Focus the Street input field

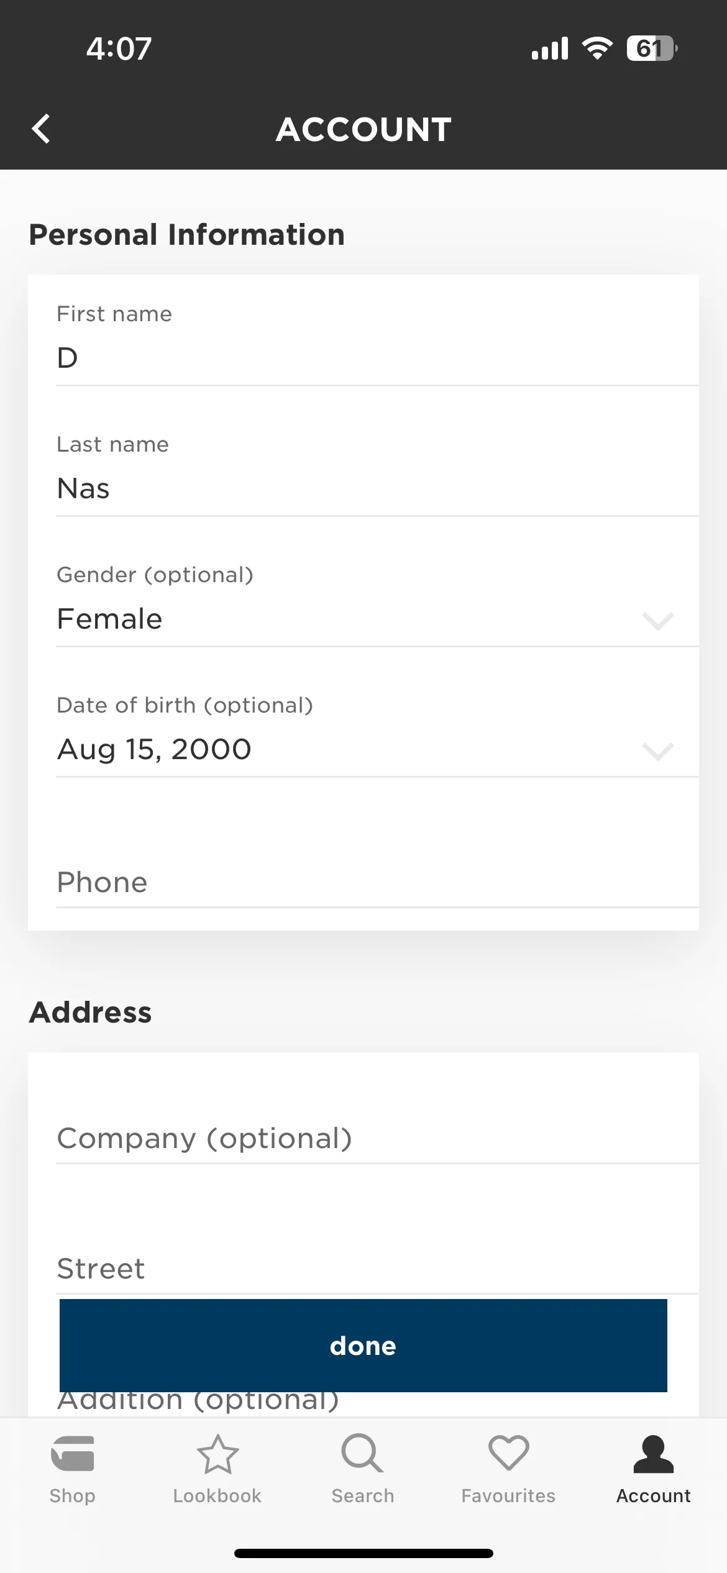click(x=377, y=1269)
